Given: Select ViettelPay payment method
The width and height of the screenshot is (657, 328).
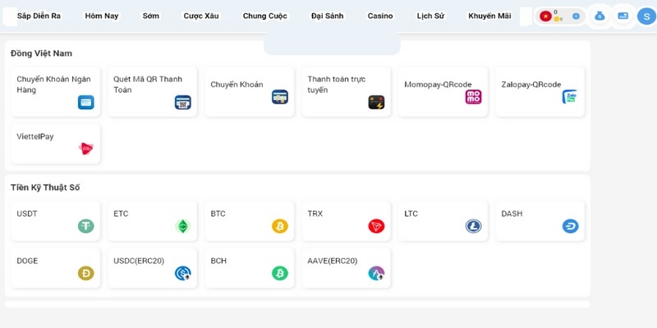Looking at the screenshot, I should click(56, 143).
